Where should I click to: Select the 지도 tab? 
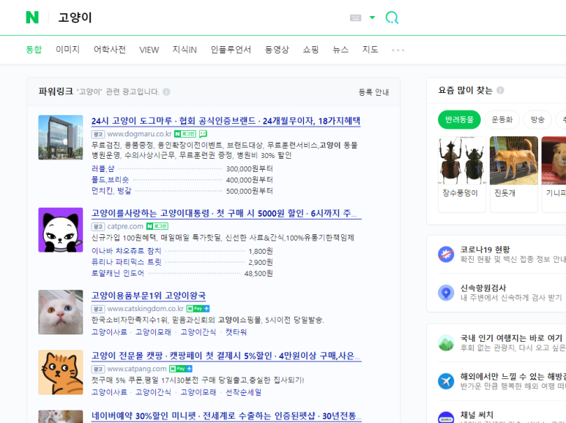[x=370, y=50]
